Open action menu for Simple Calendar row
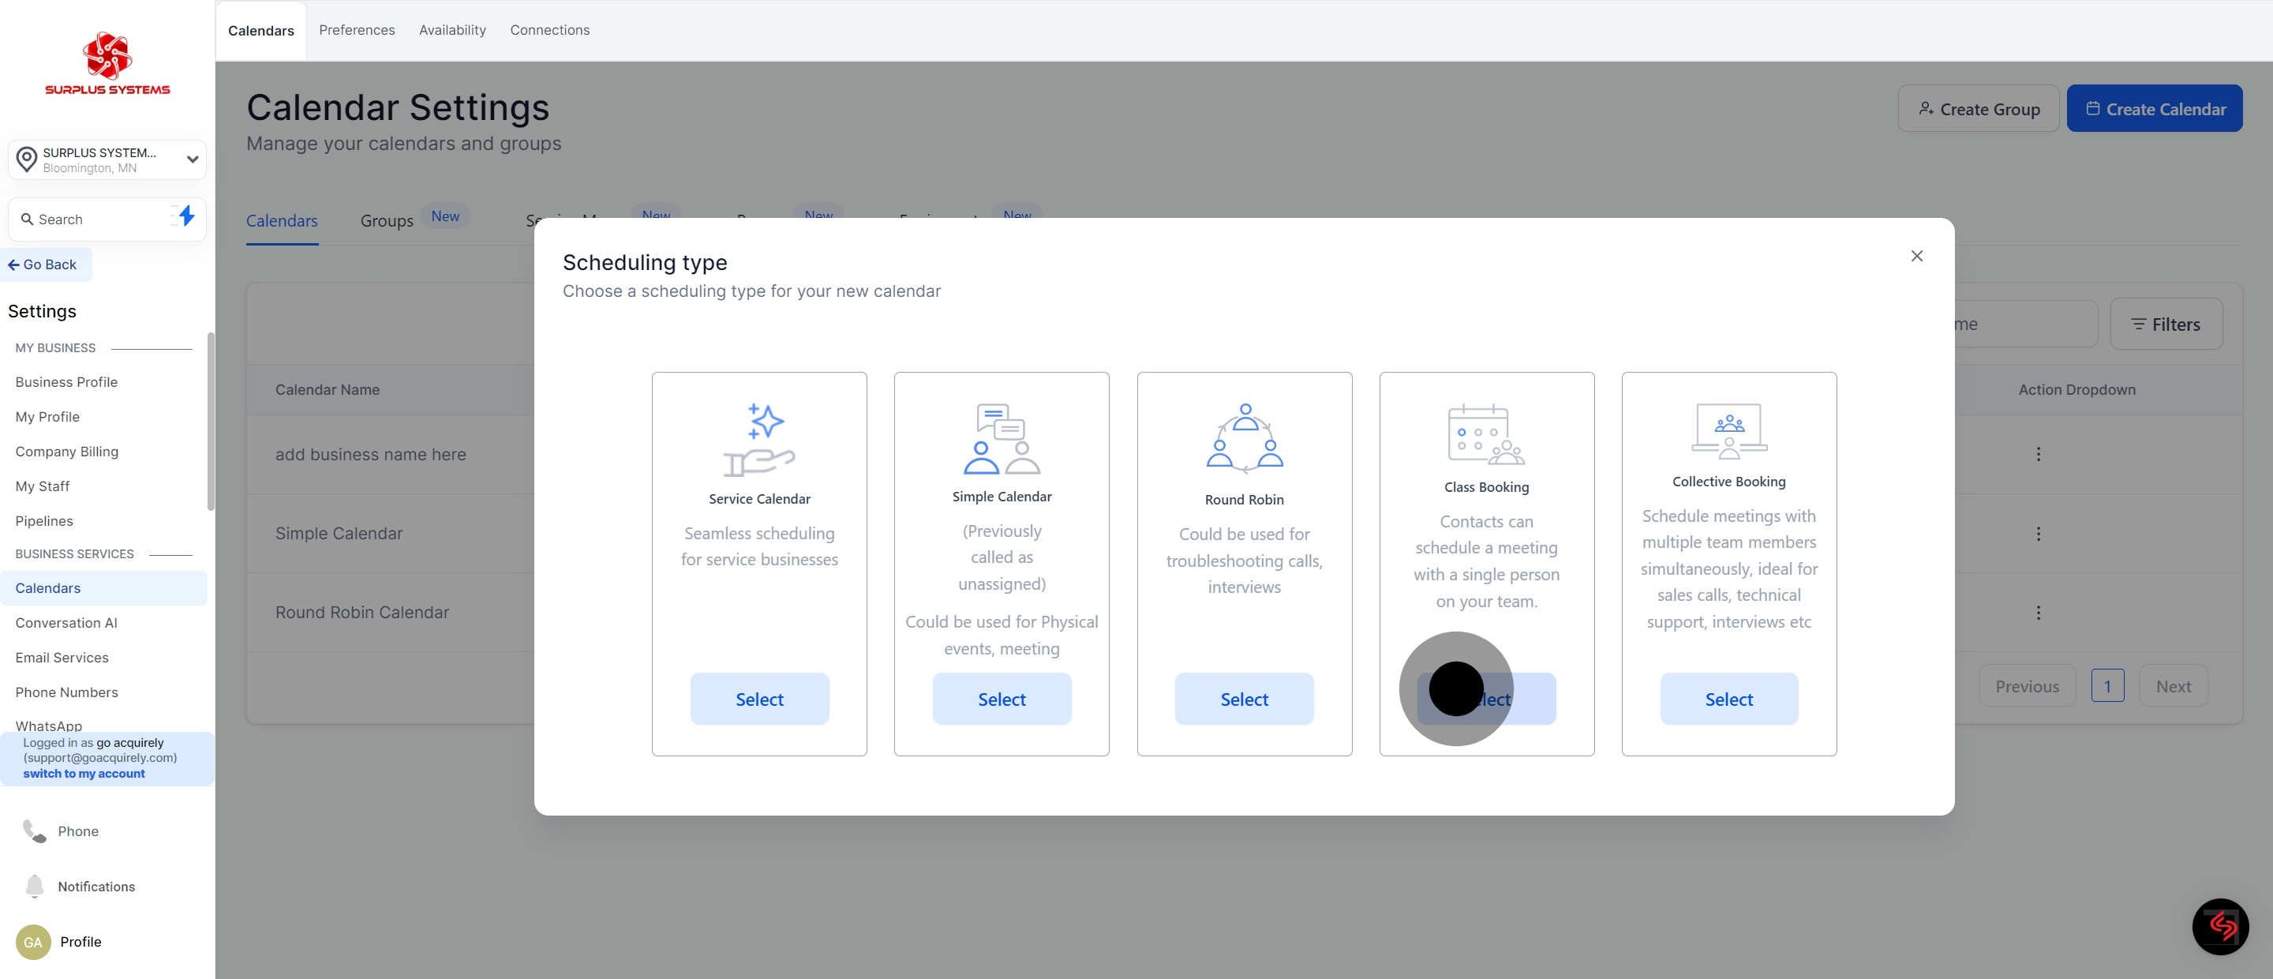The width and height of the screenshot is (2273, 979). click(x=2039, y=533)
